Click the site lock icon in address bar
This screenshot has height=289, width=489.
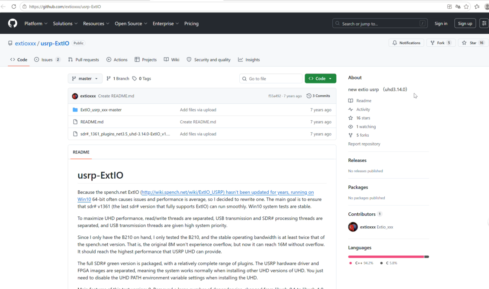[25, 6]
